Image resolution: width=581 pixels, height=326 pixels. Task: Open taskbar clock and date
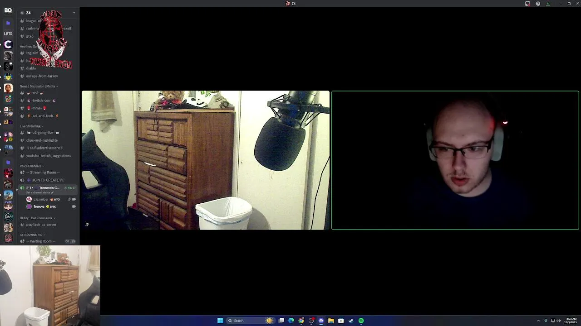571,321
